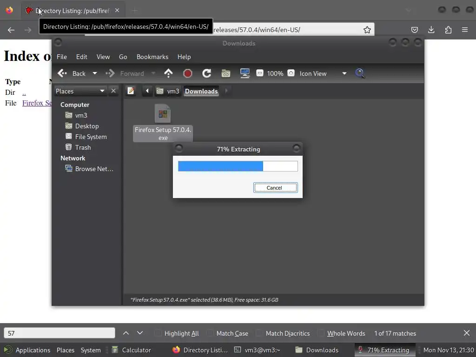This screenshot has width=476, height=357.
Task: Enable Highlight All checkbox
Action: (x=158, y=333)
